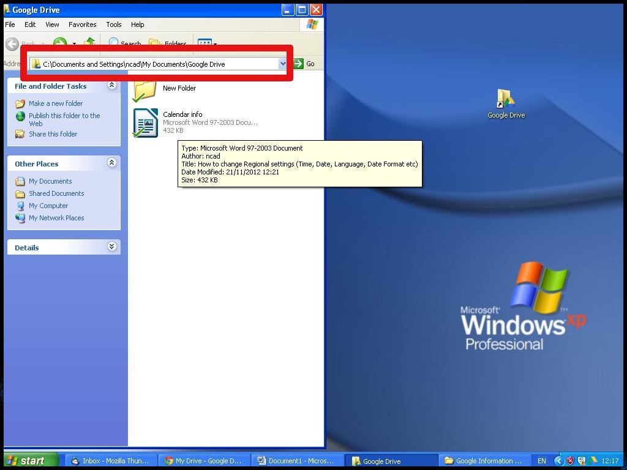Image resolution: width=627 pixels, height=470 pixels.
Task: Click the green Forward arrow button
Action: [x=60, y=43]
